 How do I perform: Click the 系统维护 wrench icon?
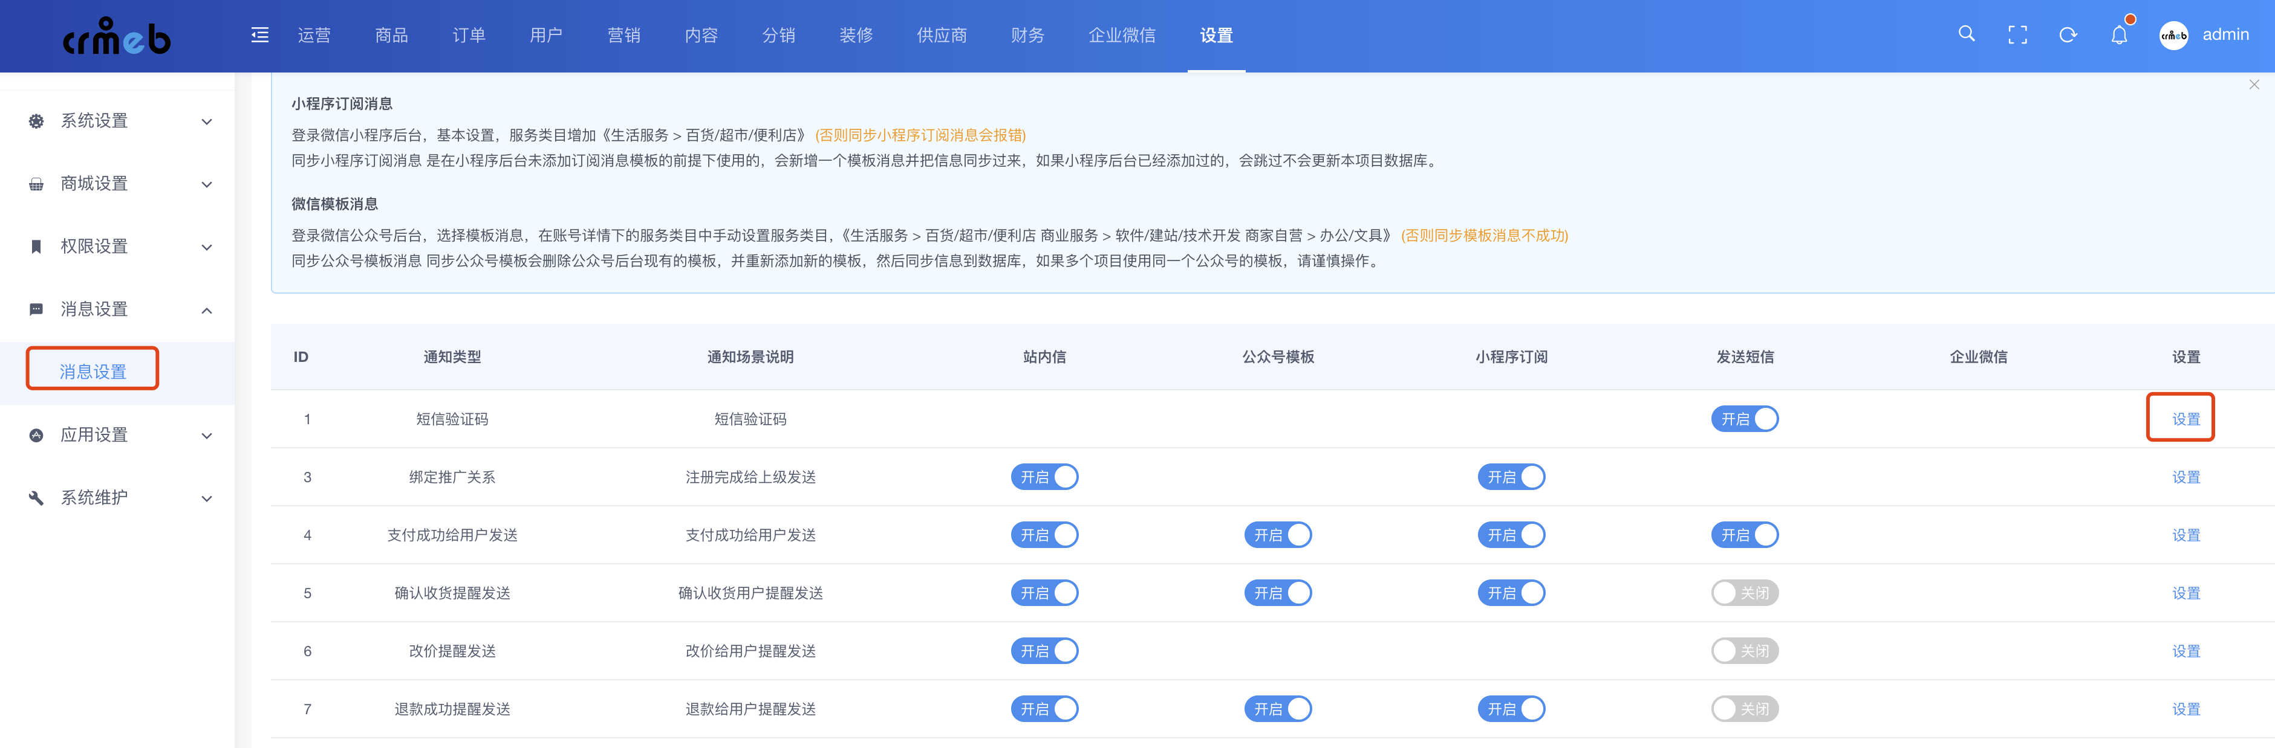[x=36, y=497]
